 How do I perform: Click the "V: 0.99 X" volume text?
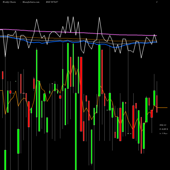(x=164, y=129)
